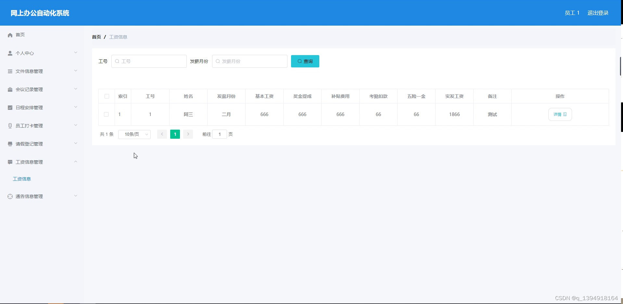The image size is (623, 304).
Task: Click the home icon beside 首页 in sidebar
Action: click(x=10, y=35)
